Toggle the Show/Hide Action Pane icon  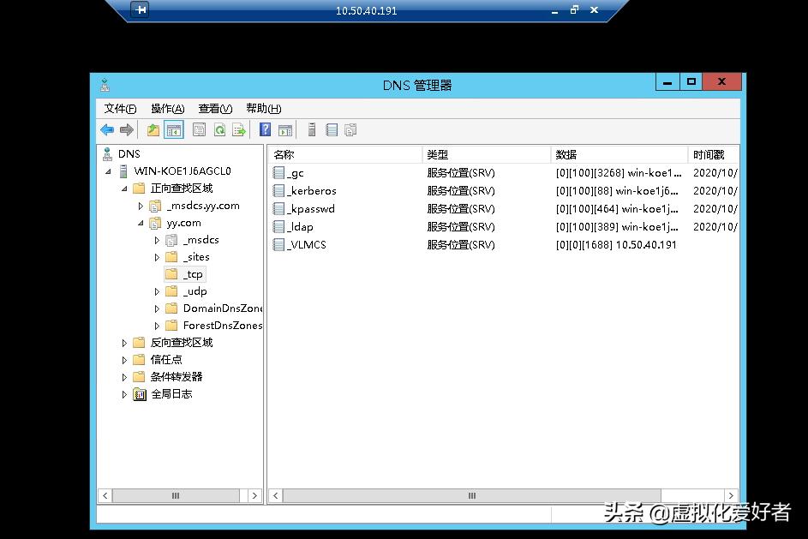[285, 129]
